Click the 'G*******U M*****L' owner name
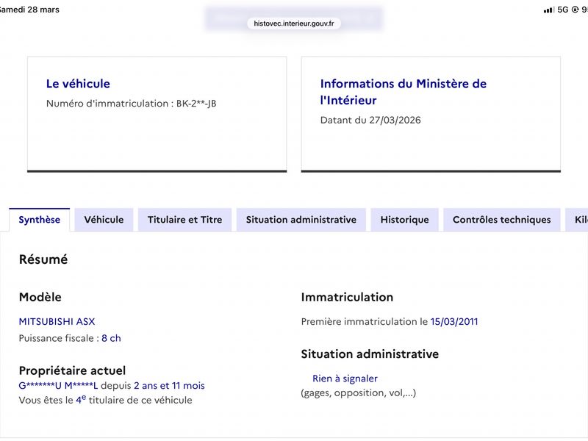Screen dimensions: 588x441 (x=58, y=385)
